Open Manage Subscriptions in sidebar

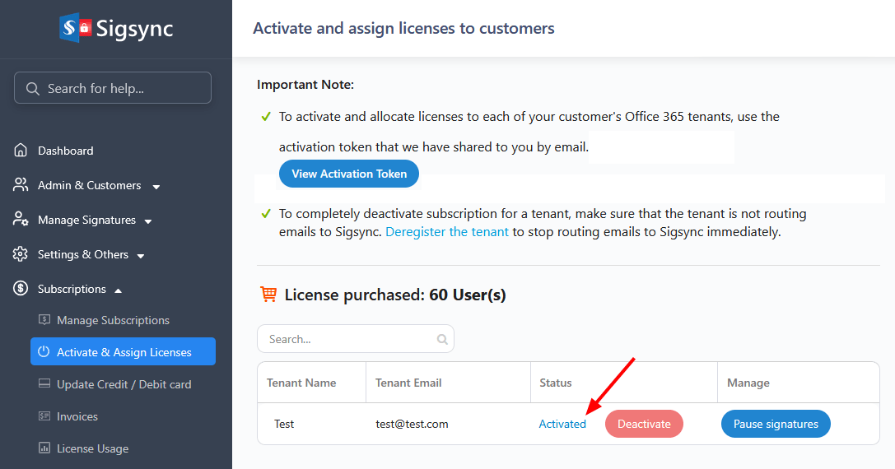pos(113,320)
